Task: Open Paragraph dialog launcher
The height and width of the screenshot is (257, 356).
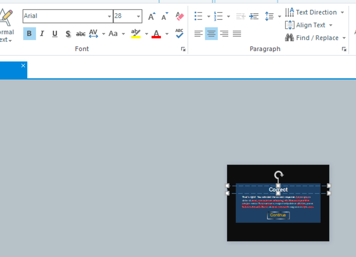Action: tap(344, 49)
